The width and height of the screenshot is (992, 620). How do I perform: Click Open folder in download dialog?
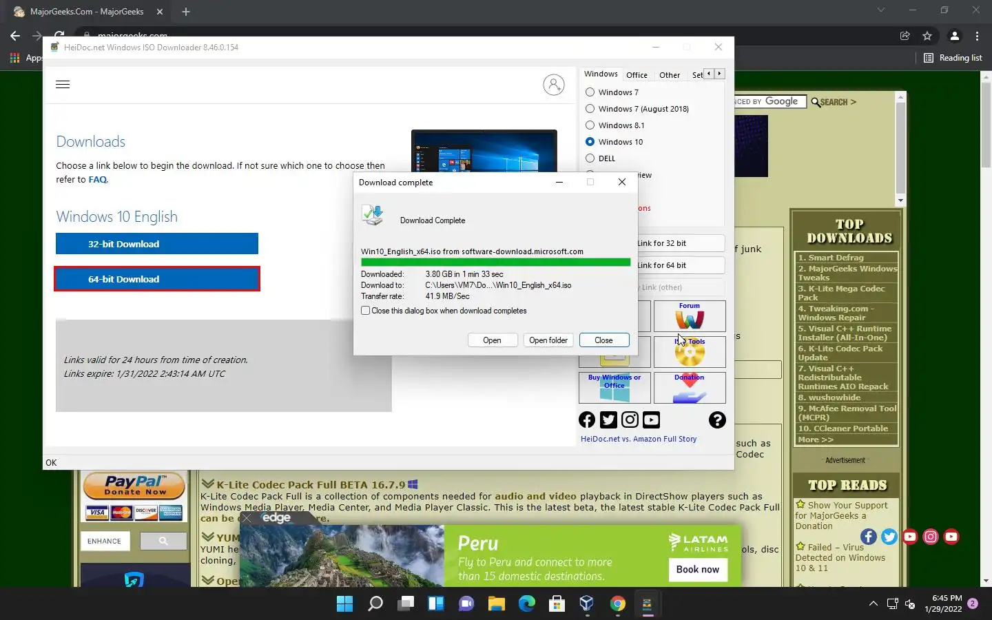tap(548, 340)
